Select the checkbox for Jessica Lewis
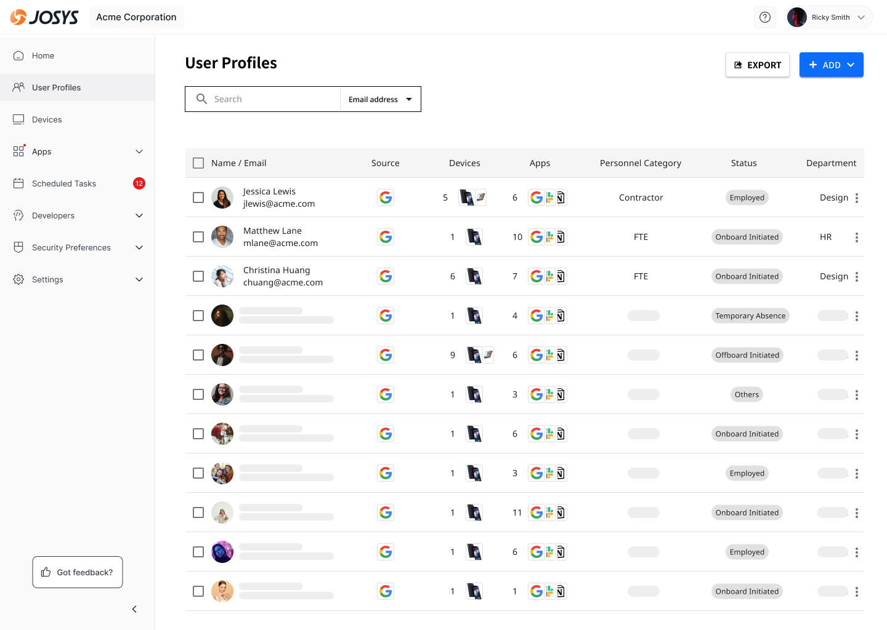Viewport: 887px width, 630px height. click(x=198, y=197)
